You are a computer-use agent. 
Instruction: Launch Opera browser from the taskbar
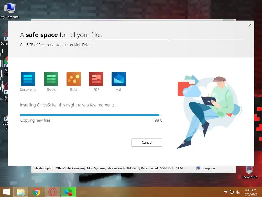(52, 192)
